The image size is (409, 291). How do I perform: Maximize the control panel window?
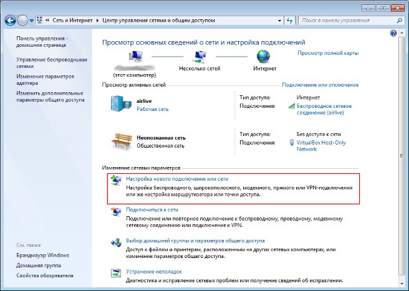(x=383, y=8)
